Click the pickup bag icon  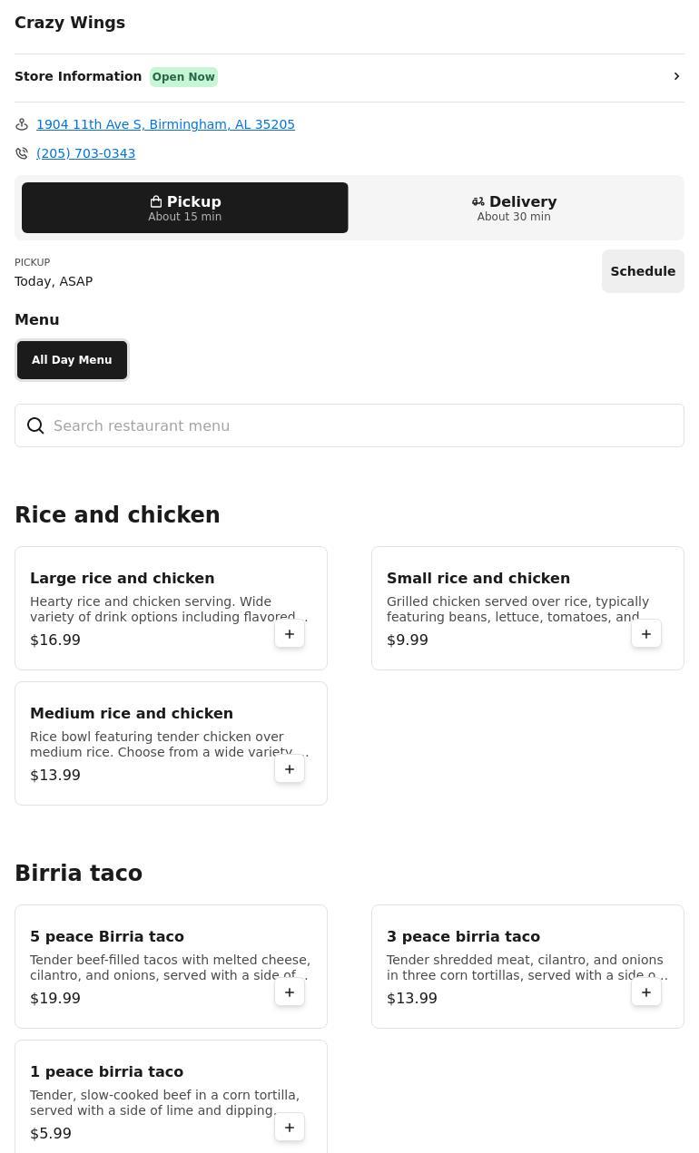pyautogui.click(x=155, y=200)
